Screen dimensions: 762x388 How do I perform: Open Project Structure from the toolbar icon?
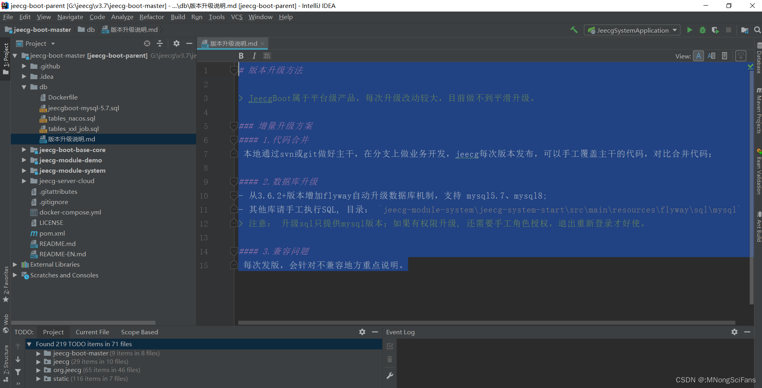(x=744, y=30)
